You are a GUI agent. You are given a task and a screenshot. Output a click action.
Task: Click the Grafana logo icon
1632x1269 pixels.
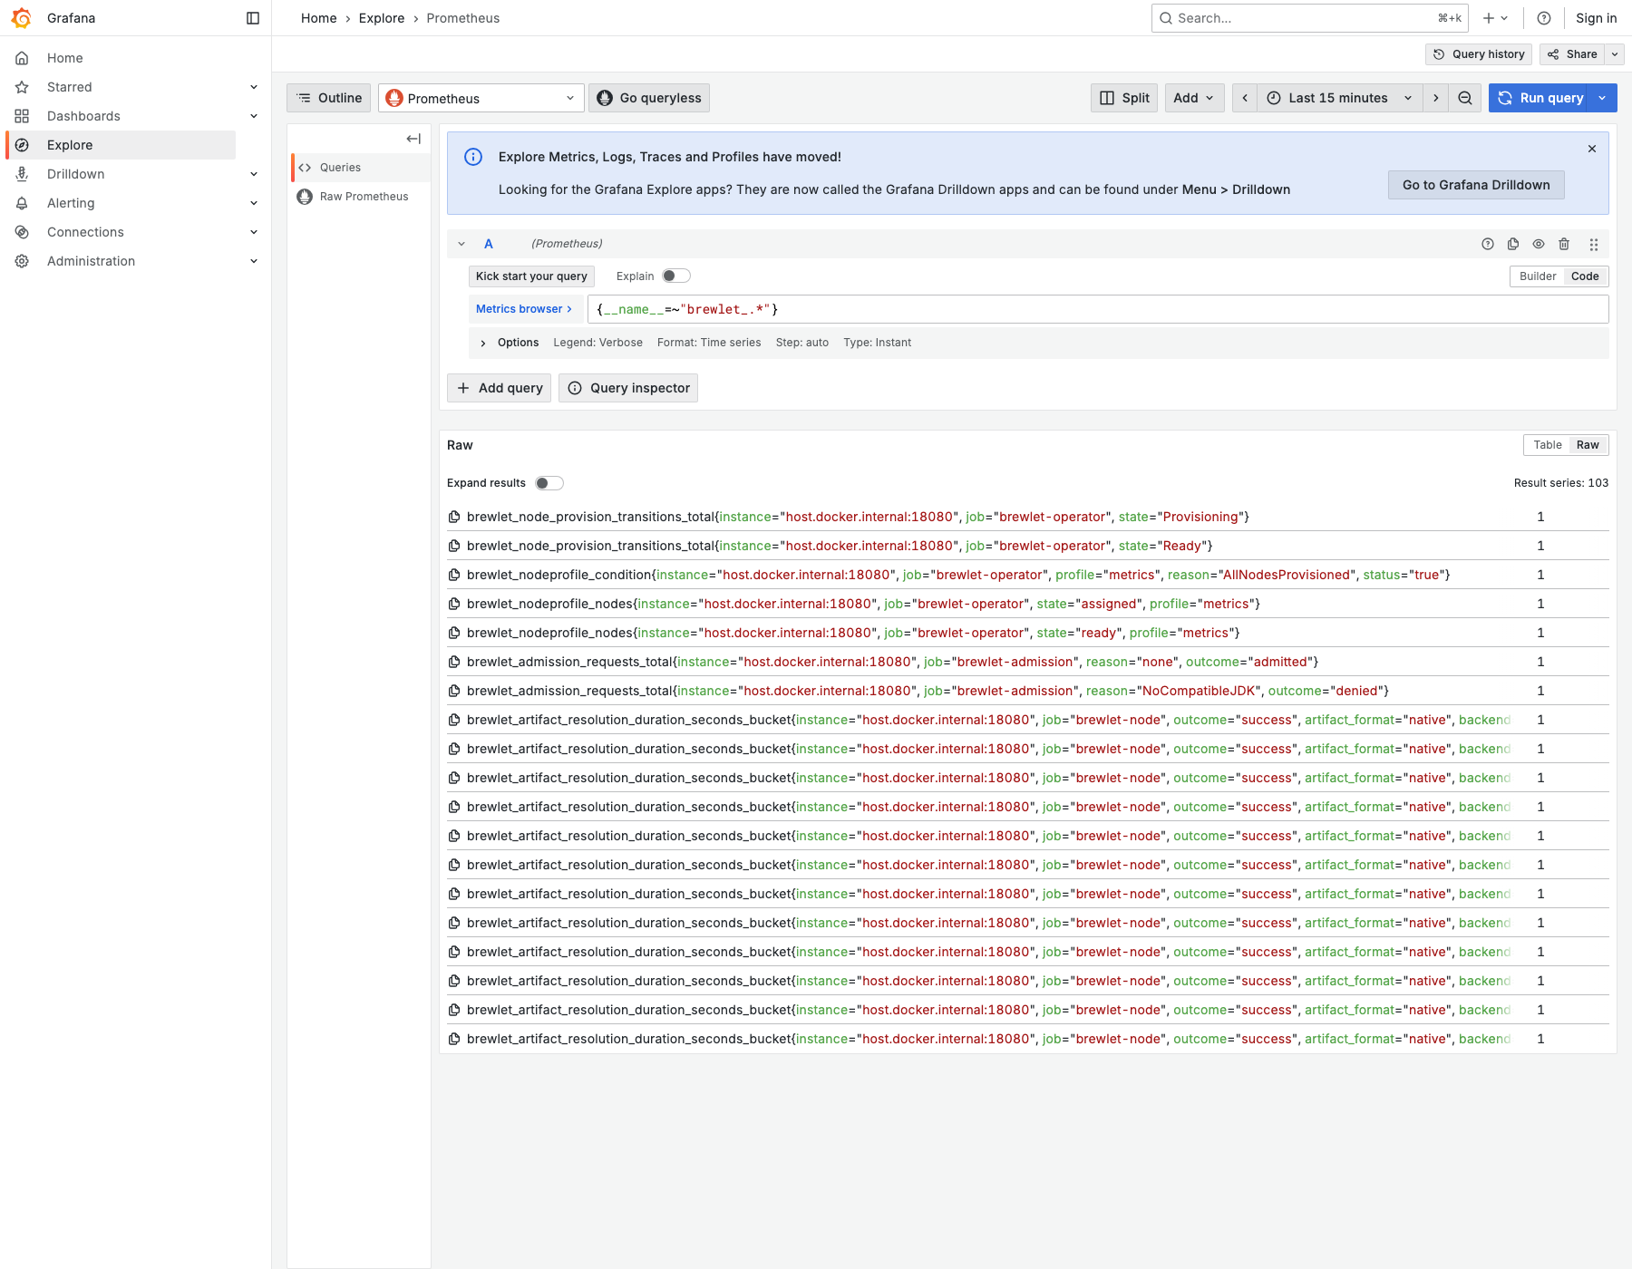point(22,18)
